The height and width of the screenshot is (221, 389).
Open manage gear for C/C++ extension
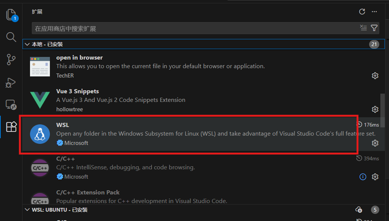coord(375,177)
